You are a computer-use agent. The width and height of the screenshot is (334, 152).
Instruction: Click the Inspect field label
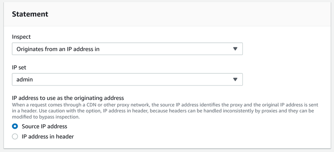(x=21, y=37)
